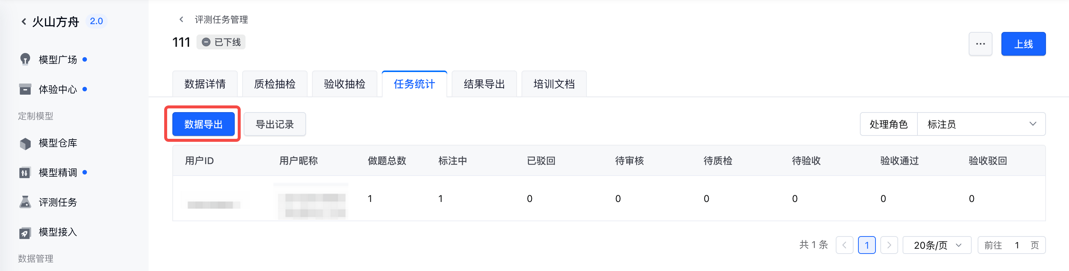The height and width of the screenshot is (271, 1069).
Task: Click the 模型仓库 cube icon
Action: pos(25,143)
